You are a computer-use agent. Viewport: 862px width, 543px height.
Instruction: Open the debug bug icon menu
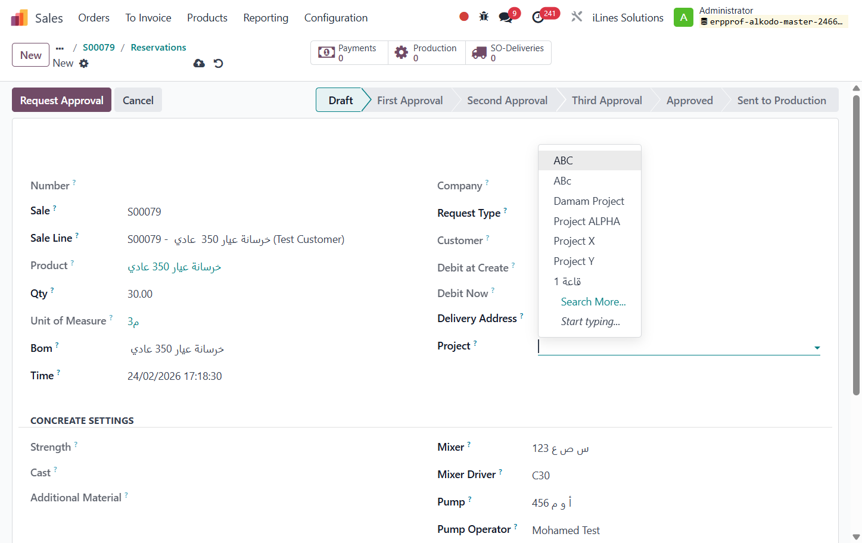484,17
